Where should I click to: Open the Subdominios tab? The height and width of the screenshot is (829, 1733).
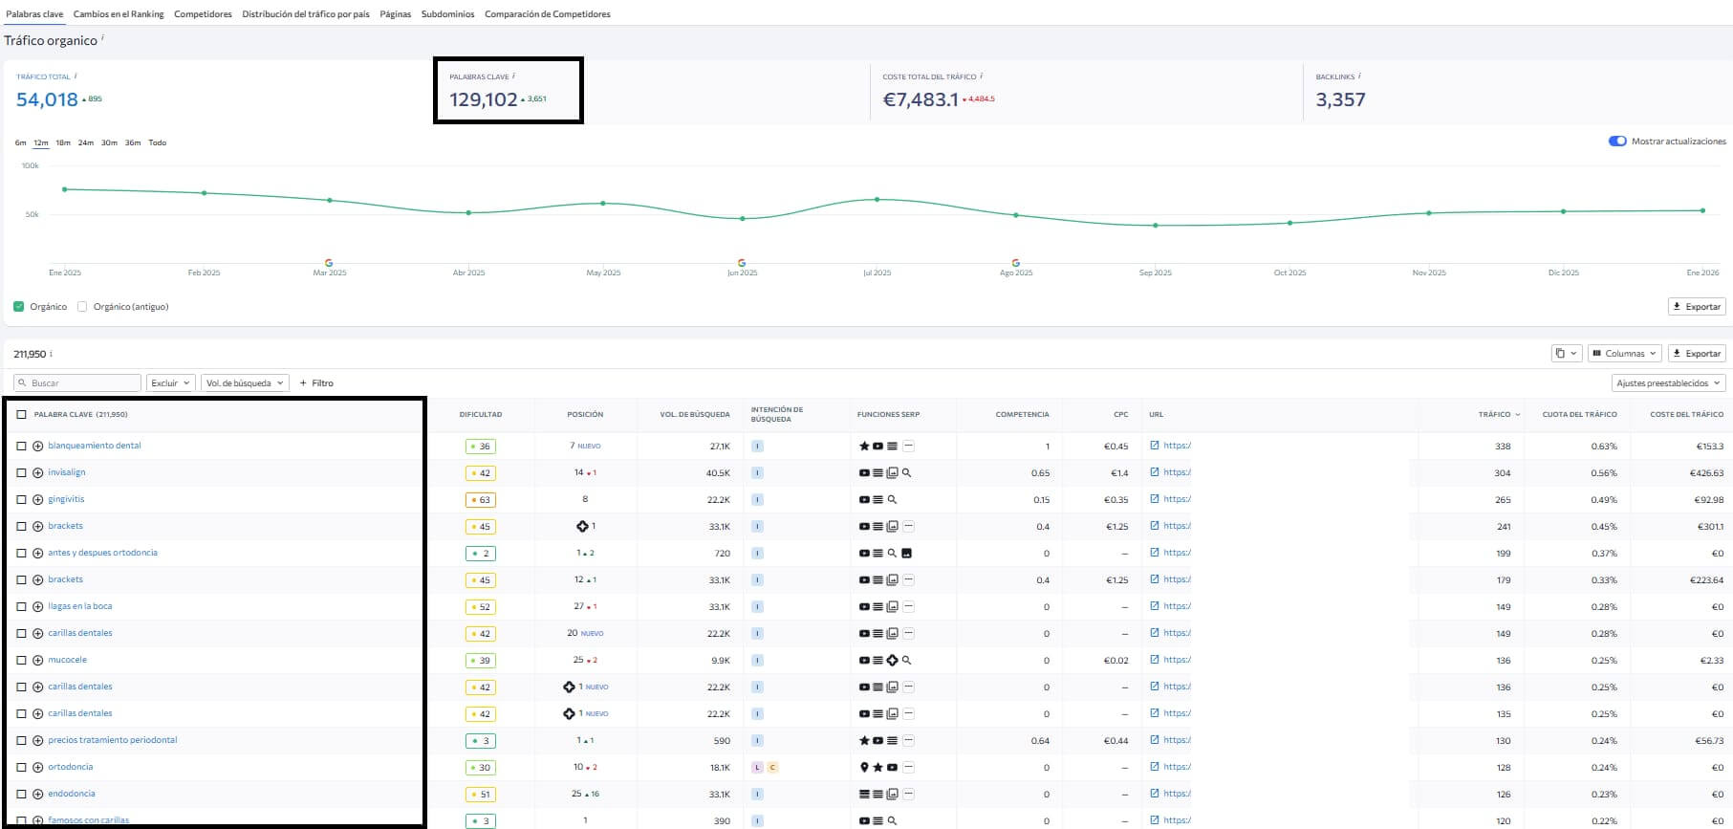click(x=447, y=14)
